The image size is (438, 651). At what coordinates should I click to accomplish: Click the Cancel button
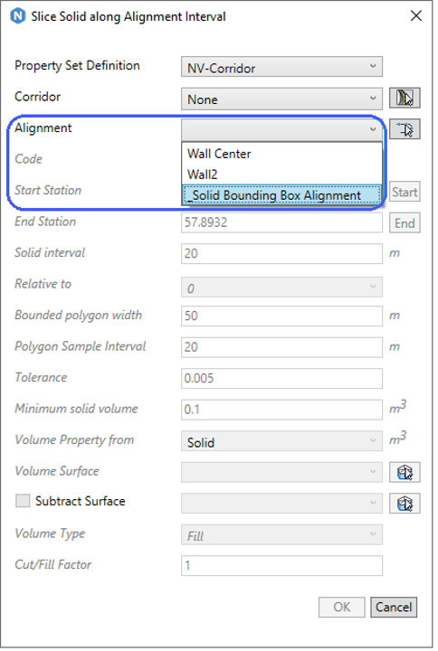click(x=394, y=607)
